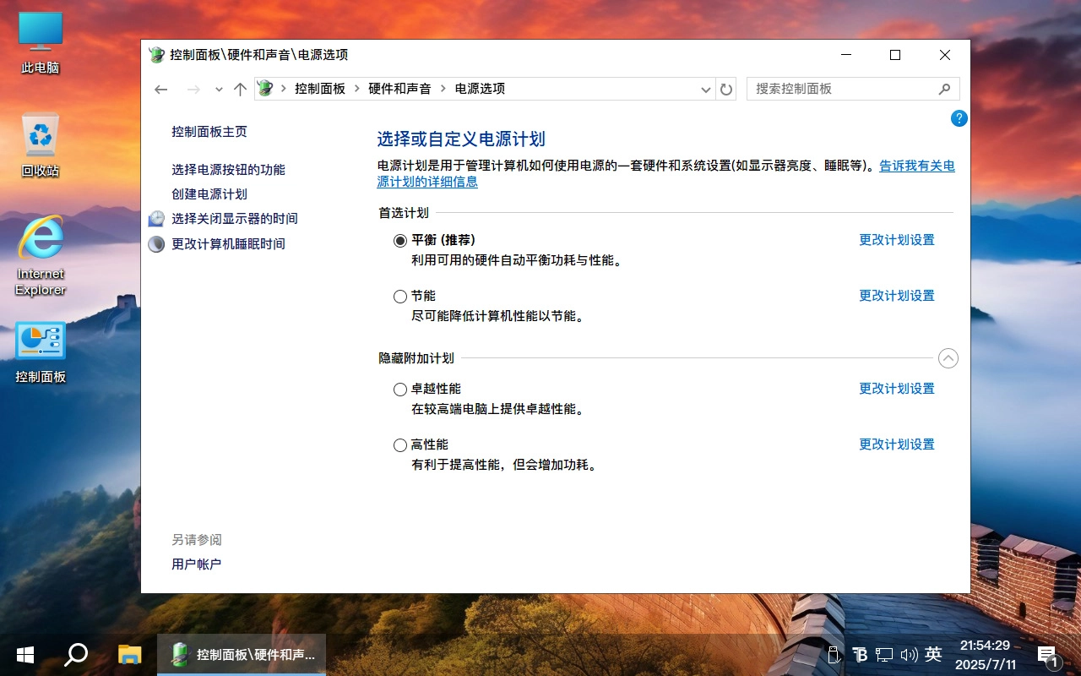This screenshot has width=1081, height=676.
Task: Open the address bar dropdown arrow
Action: [705, 88]
